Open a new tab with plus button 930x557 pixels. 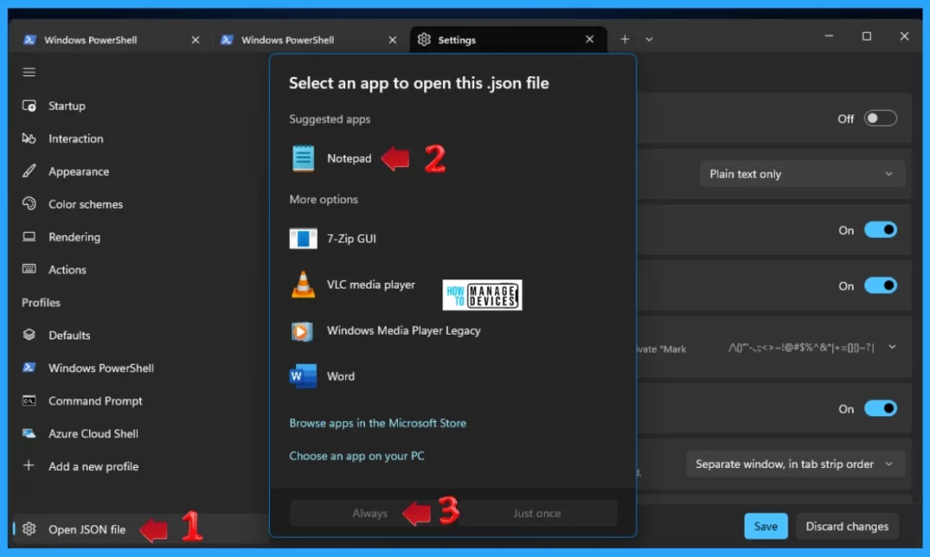pyautogui.click(x=625, y=39)
